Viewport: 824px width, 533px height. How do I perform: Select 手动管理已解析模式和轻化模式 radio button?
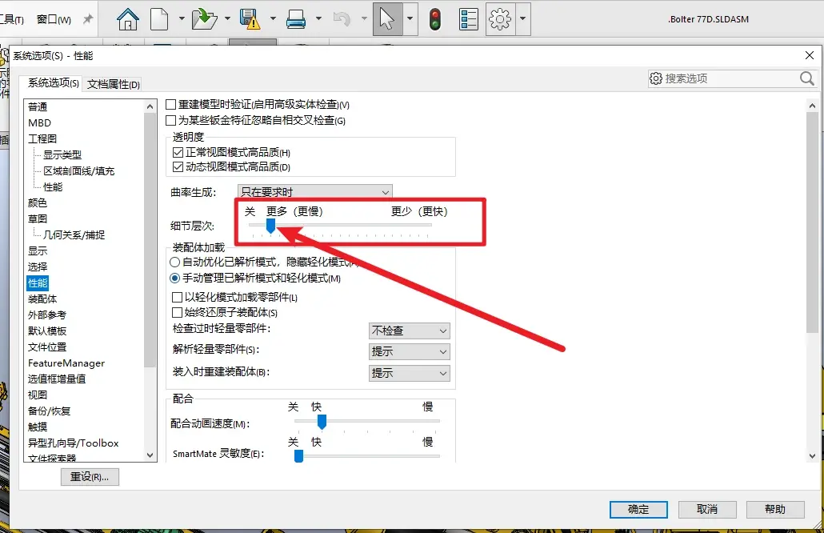175,278
